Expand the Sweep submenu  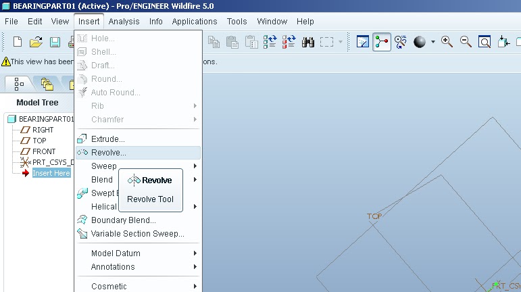pyautogui.click(x=138, y=166)
